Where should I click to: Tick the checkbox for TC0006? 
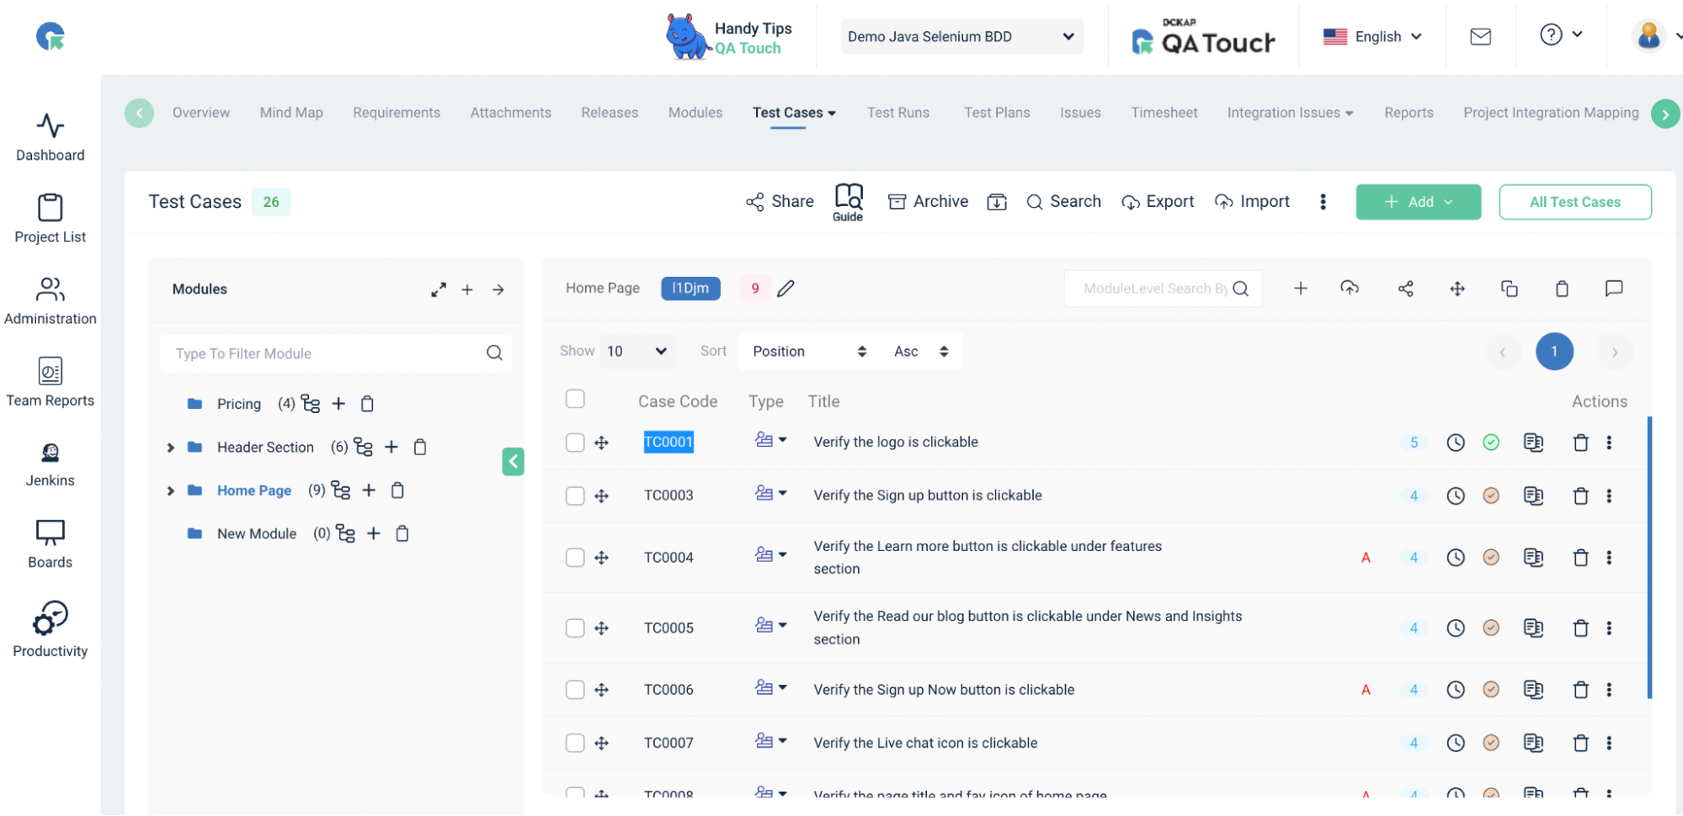575,690
